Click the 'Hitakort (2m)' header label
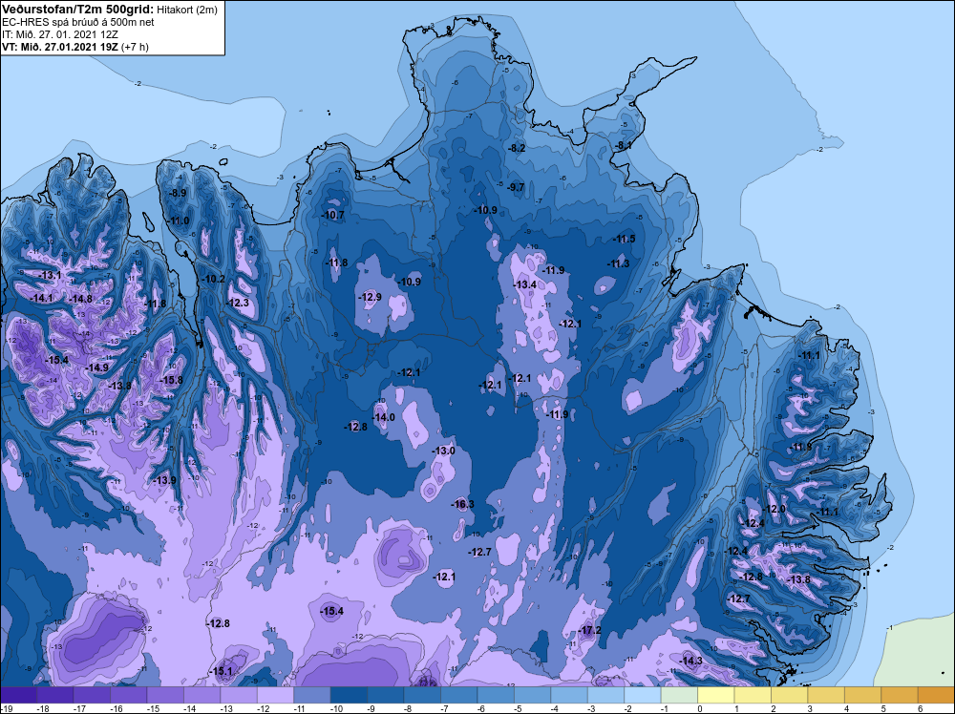955x714 pixels. pos(186,10)
